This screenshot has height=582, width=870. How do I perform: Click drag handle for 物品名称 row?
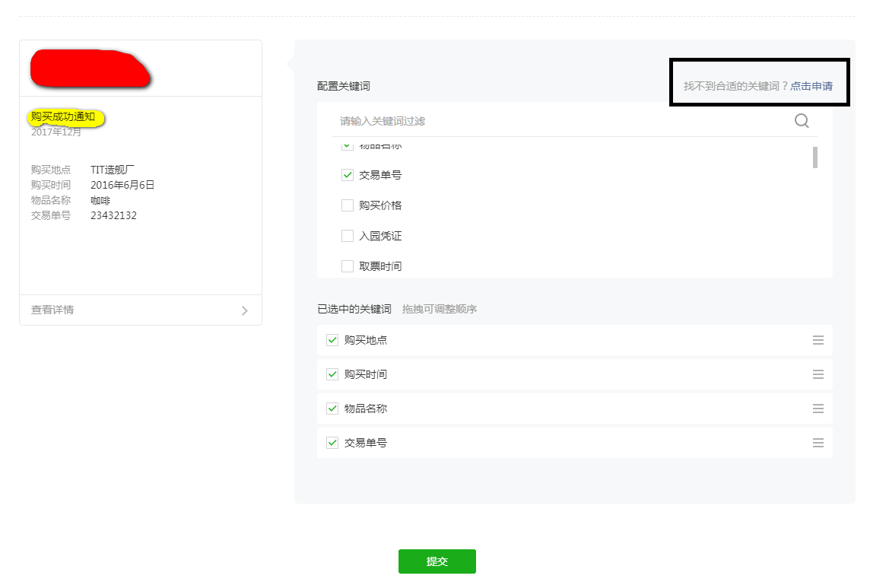[x=818, y=409]
